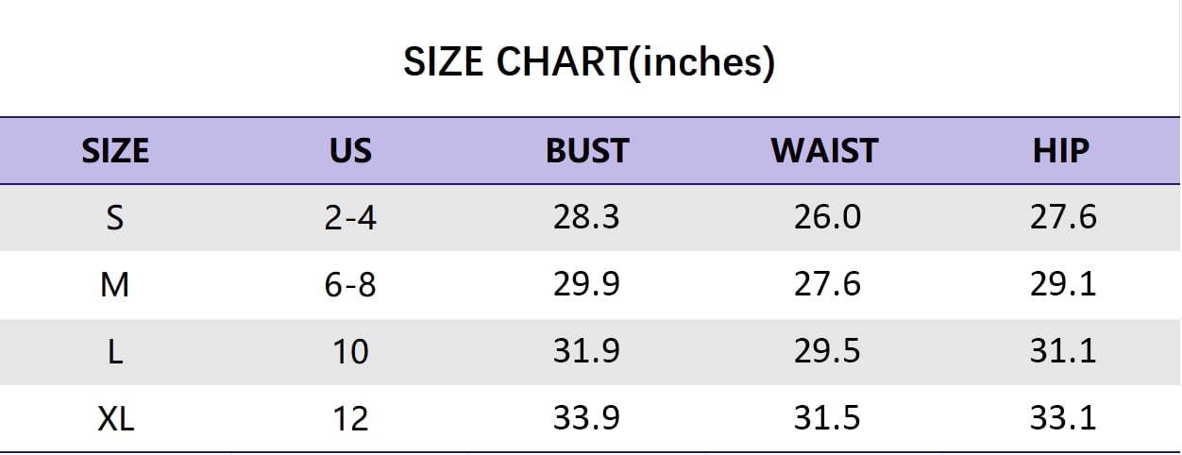Select waist value 29.5

click(x=827, y=351)
